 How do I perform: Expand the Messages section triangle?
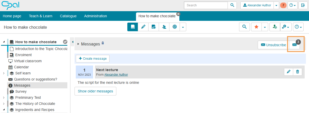pos(78,44)
